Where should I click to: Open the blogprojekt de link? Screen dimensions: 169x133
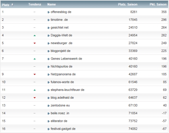(61, 51)
